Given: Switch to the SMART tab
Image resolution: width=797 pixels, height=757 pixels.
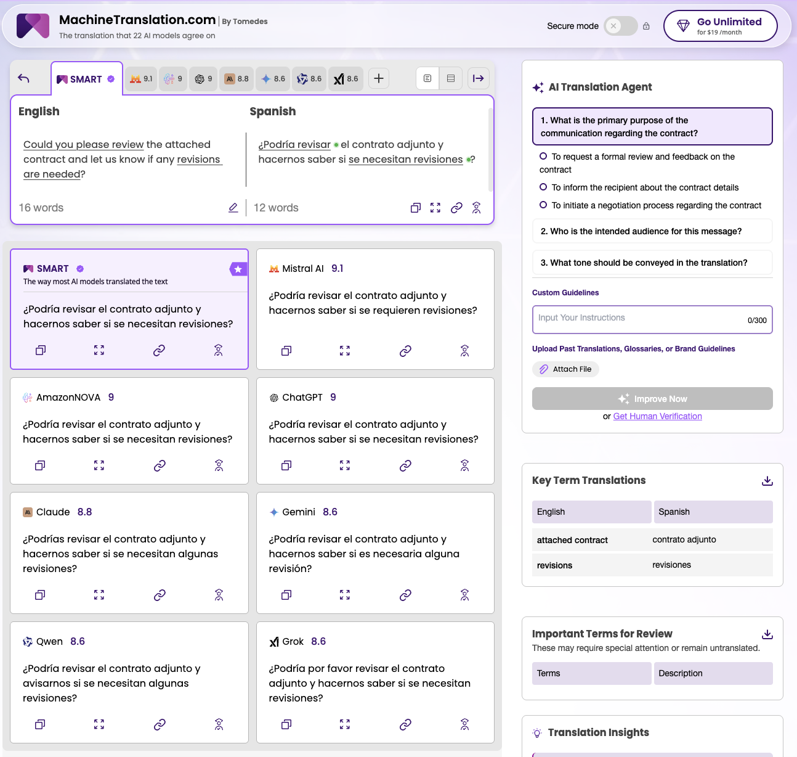Looking at the screenshot, I should pos(86,79).
